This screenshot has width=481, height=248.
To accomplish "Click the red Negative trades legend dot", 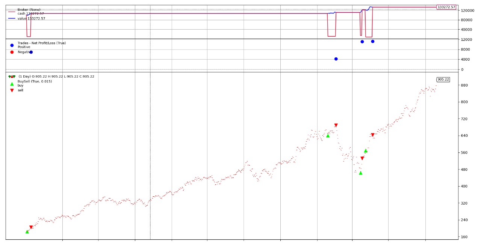I will point(12,52).
